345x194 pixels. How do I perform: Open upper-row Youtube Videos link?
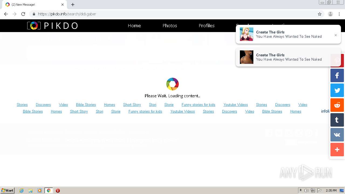click(236, 105)
